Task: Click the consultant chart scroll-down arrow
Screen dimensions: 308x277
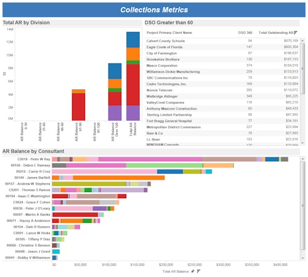Action: click(302, 258)
